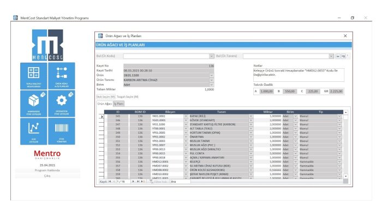Image resolution: width=382 pixels, height=215 pixels.
Task: Open Birim dropdown for PUL CONTA row
Action: coord(296,154)
